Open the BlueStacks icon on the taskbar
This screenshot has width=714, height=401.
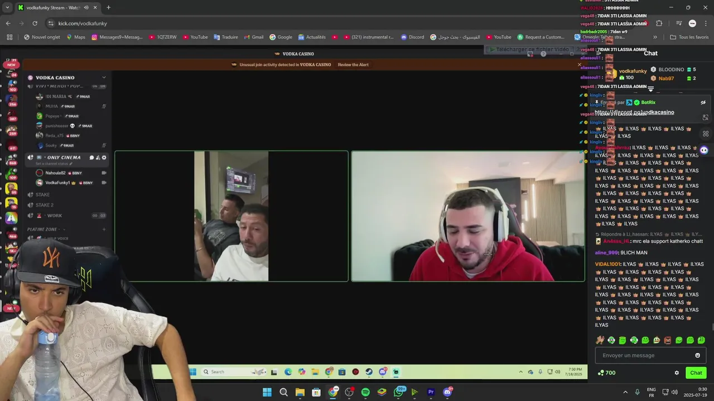click(382, 392)
